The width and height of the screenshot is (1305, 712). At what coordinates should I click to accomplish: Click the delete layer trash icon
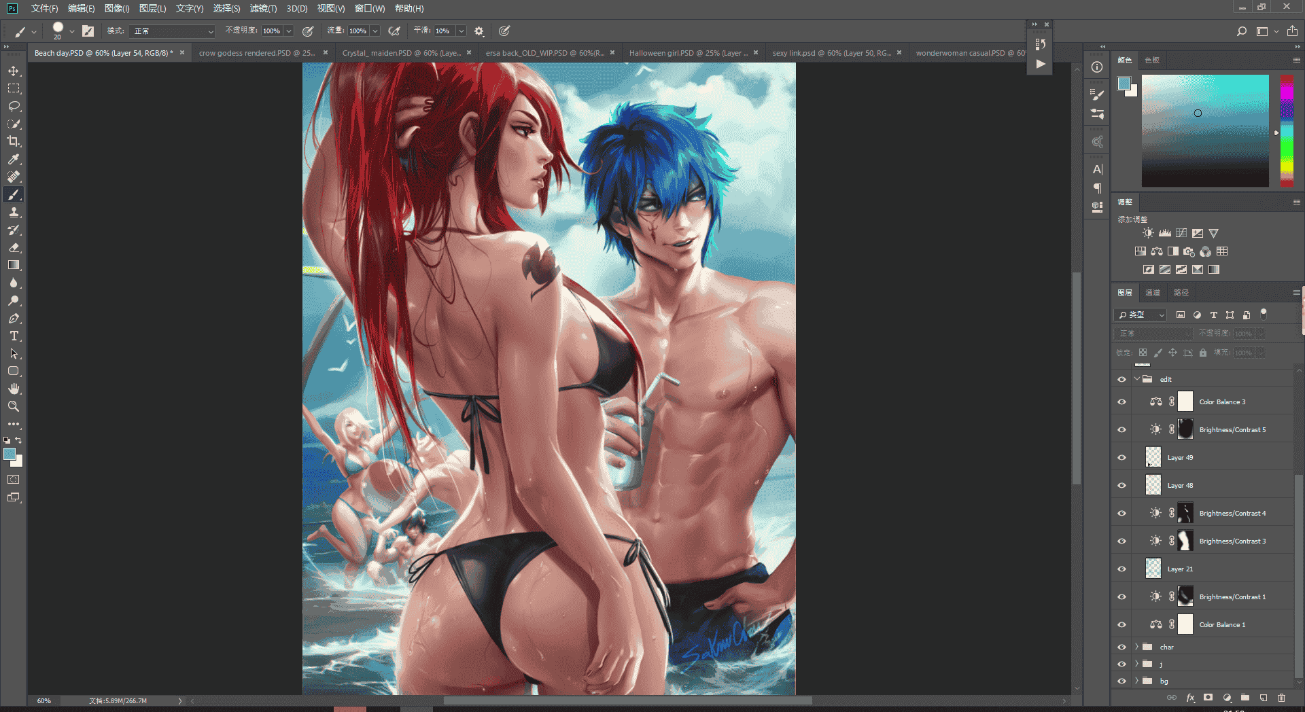1281,698
